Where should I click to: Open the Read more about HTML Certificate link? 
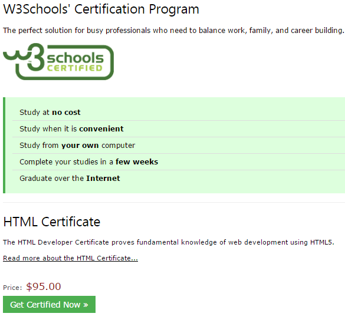(70, 258)
